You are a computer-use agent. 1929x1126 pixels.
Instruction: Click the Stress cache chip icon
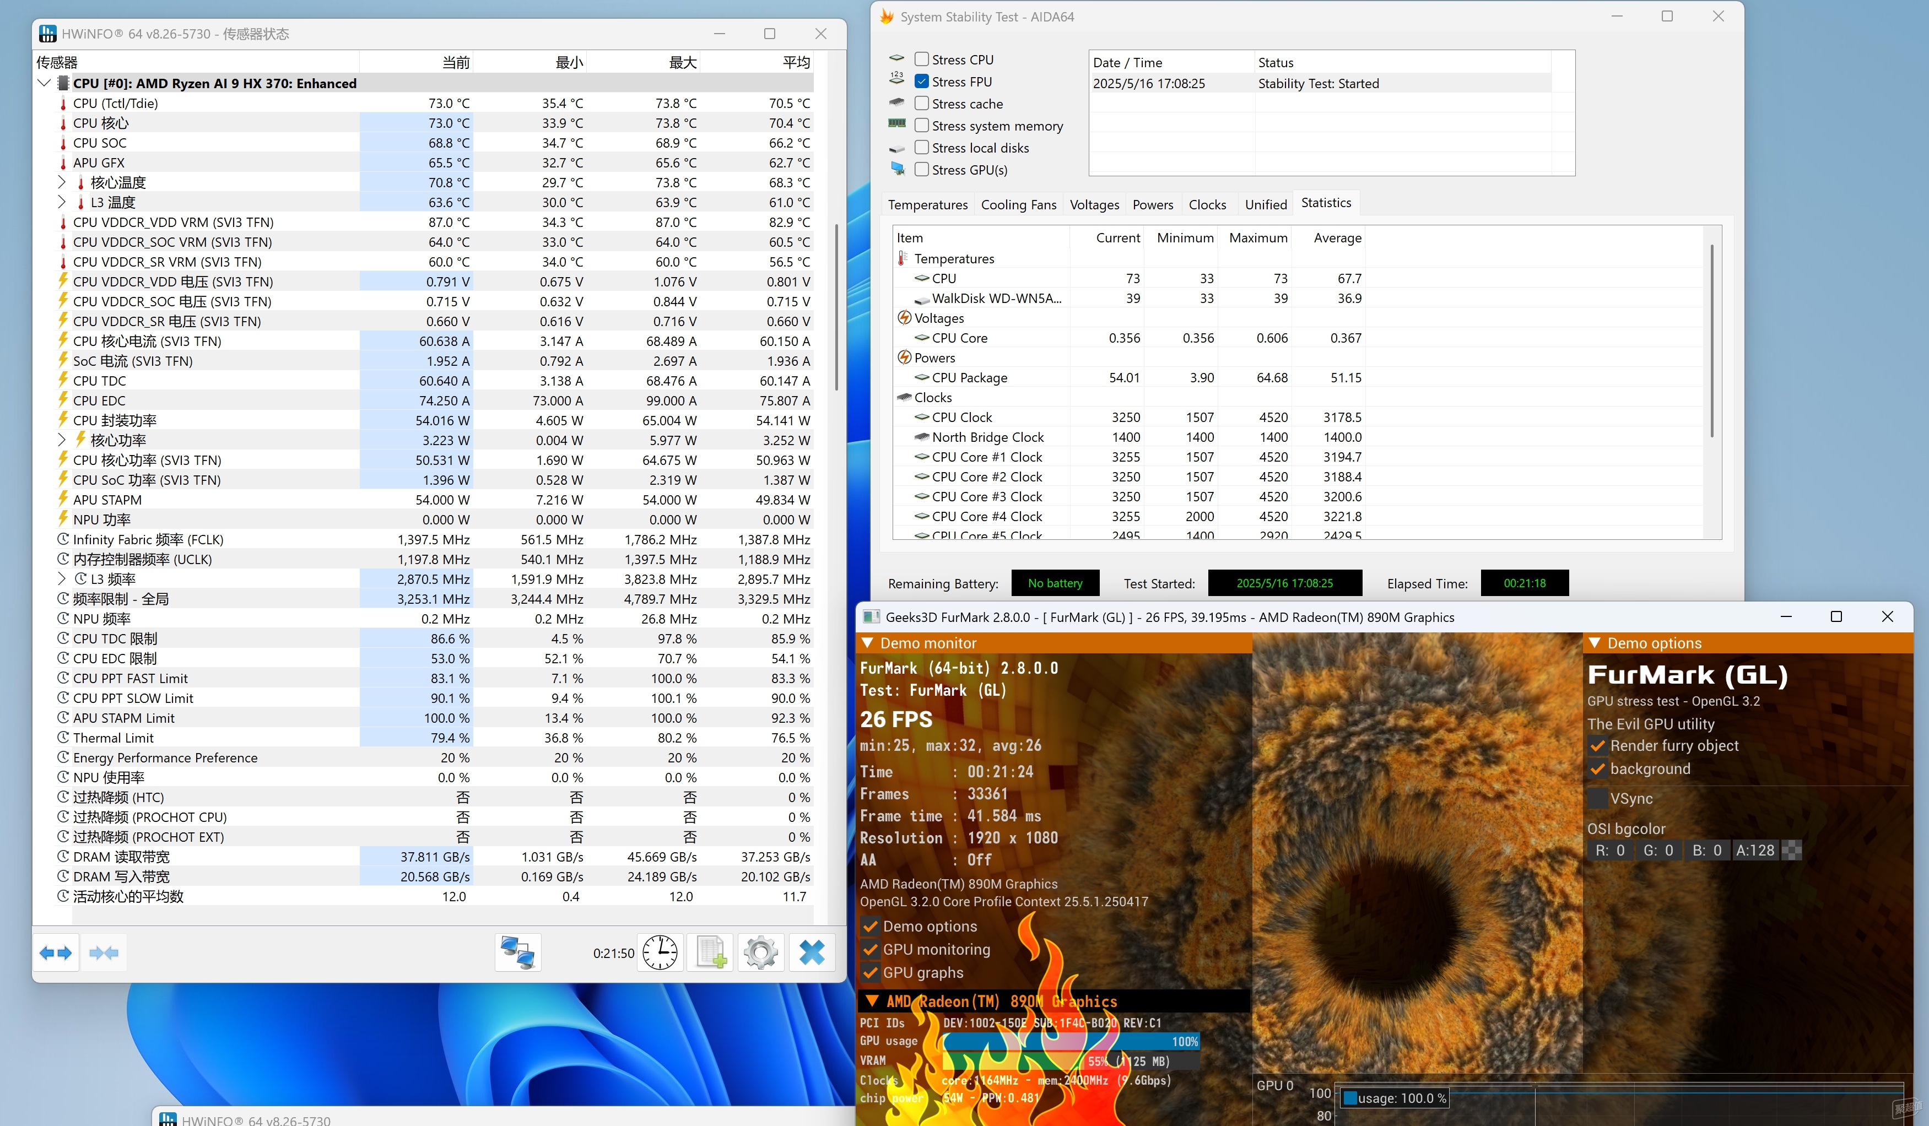[x=896, y=102]
